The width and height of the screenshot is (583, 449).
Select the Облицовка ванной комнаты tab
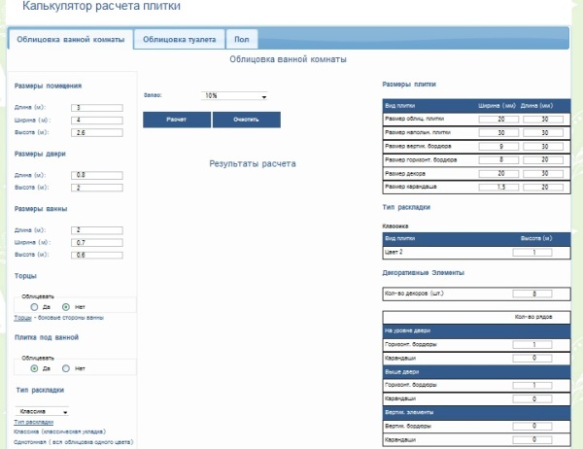coord(70,40)
